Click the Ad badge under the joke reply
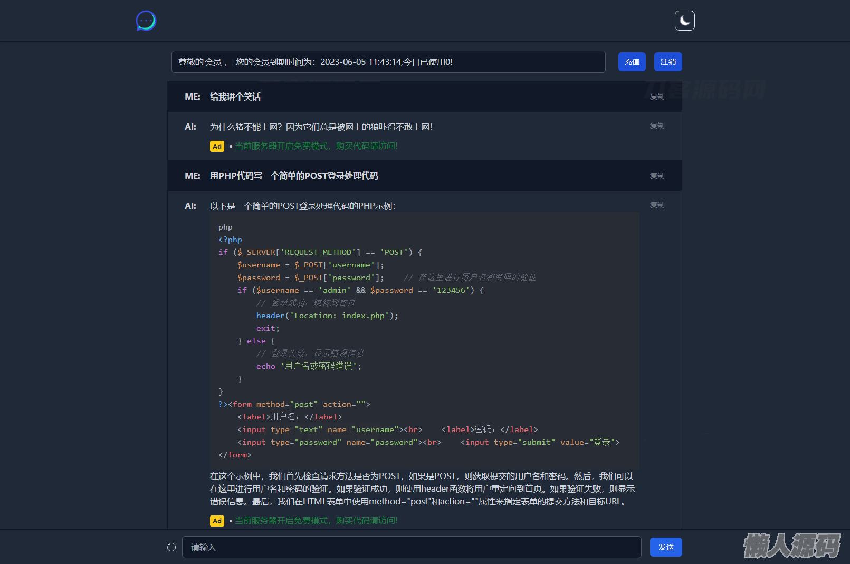This screenshot has width=850, height=564. click(x=217, y=146)
